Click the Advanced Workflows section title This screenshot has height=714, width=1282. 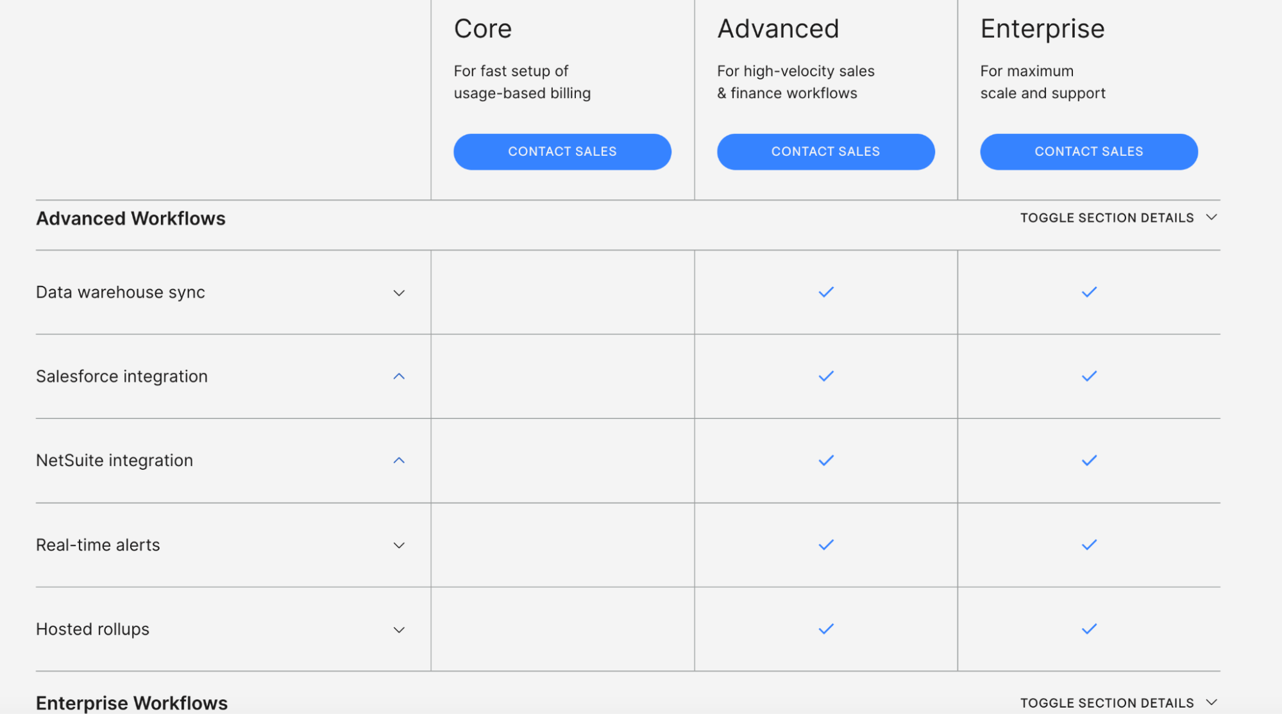click(131, 219)
